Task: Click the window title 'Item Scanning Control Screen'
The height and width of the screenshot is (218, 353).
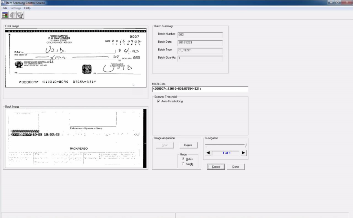Action: 26,3
